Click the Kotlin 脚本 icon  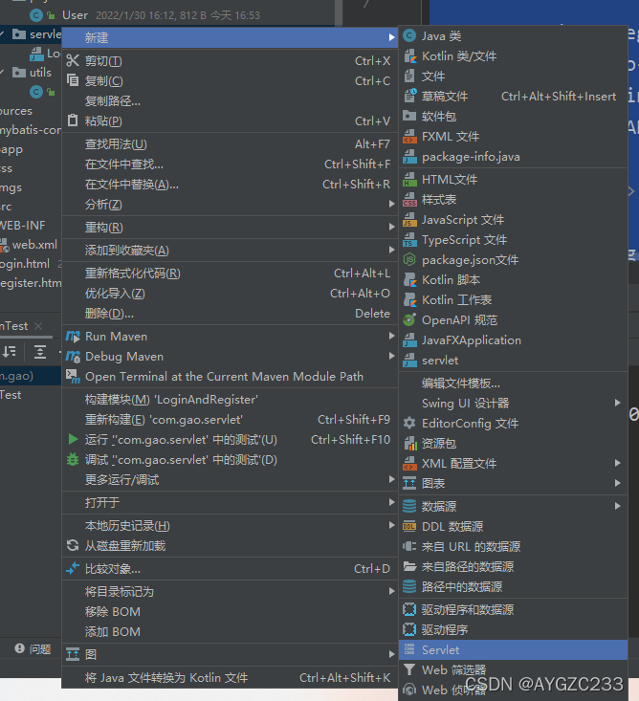[409, 280]
